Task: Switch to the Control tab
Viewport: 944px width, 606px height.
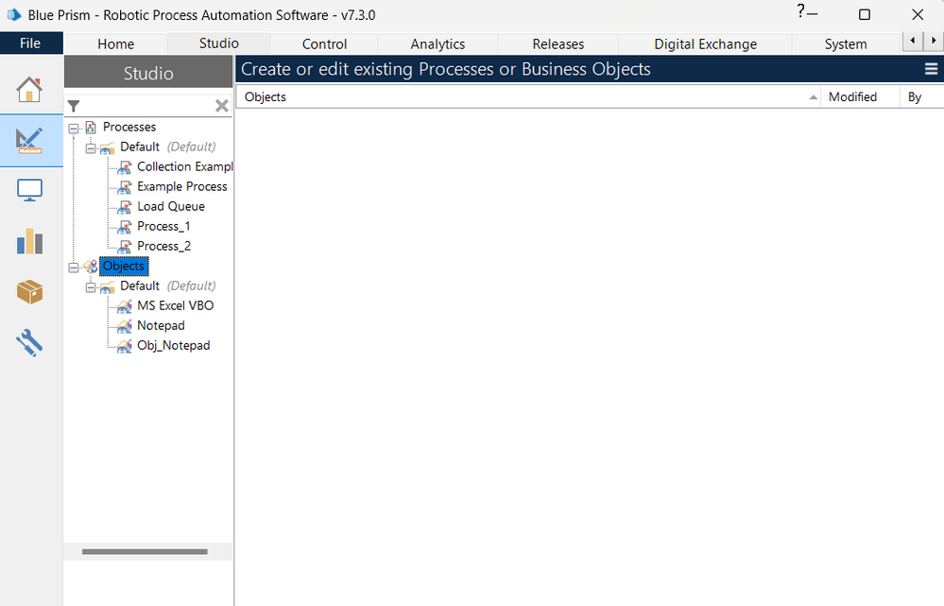Action: pos(324,44)
